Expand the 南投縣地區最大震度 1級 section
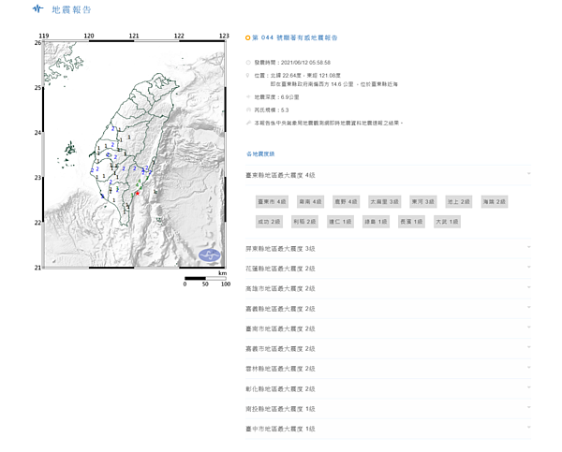Screen dimensions: 562x452 388,409
